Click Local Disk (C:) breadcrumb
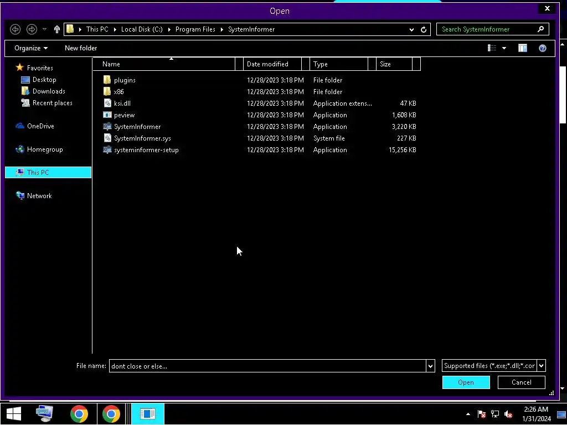This screenshot has width=567, height=425. [x=142, y=29]
